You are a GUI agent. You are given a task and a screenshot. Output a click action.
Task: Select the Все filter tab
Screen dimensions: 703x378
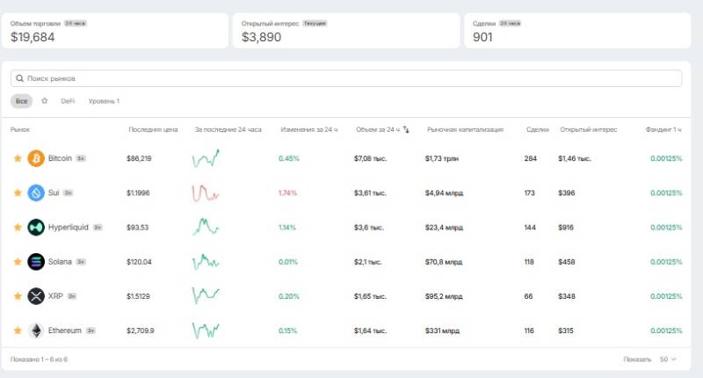pyautogui.click(x=21, y=101)
